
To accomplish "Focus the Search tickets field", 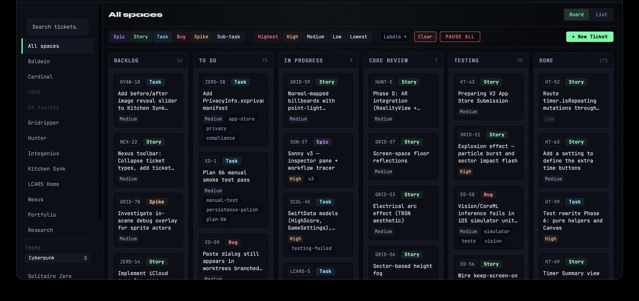I will pyautogui.click(x=58, y=27).
